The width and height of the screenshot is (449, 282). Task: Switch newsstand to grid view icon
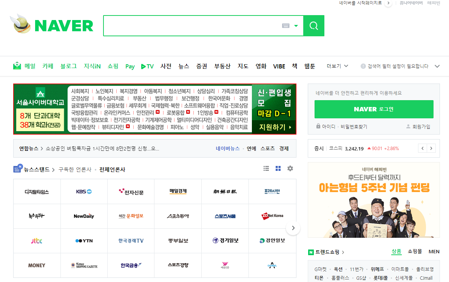pyautogui.click(x=278, y=169)
